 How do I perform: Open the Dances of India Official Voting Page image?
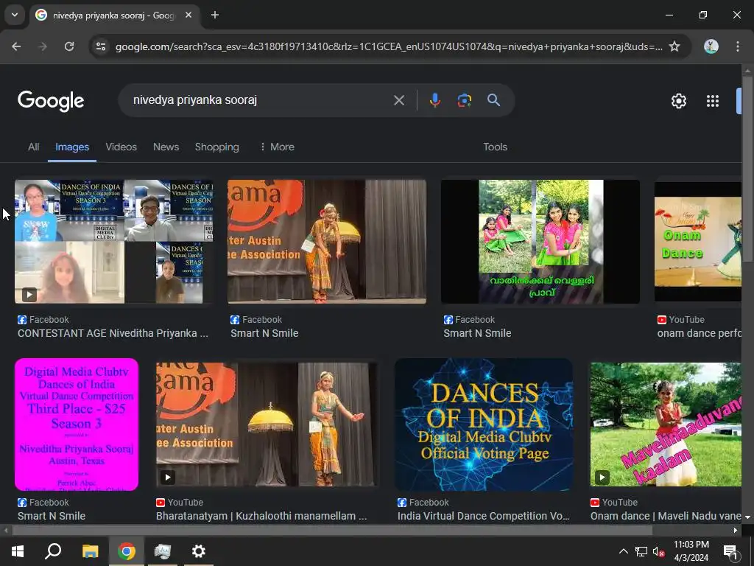tap(484, 424)
